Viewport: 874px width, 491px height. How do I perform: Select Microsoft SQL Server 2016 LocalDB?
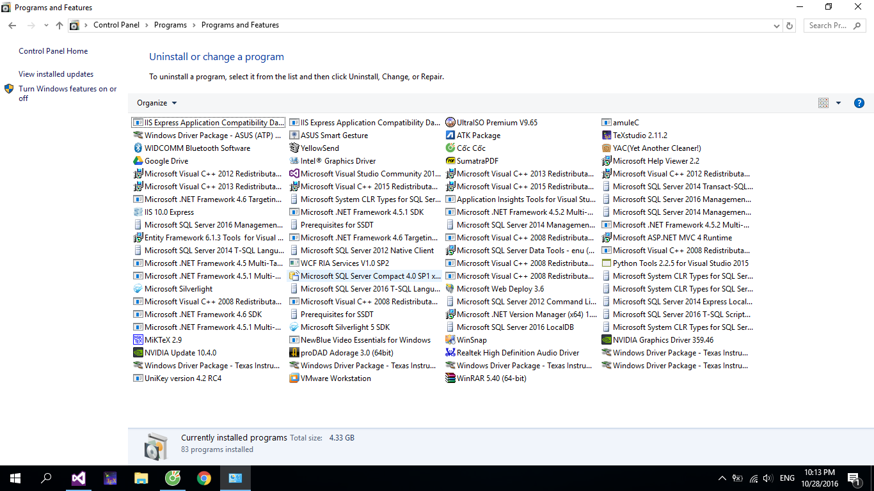pyautogui.click(x=510, y=327)
